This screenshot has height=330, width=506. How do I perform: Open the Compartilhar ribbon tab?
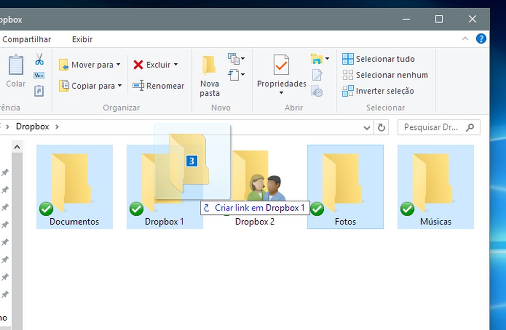pos(27,39)
